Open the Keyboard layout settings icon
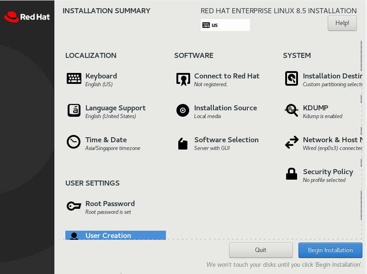The image size is (367, 274). coord(74,78)
